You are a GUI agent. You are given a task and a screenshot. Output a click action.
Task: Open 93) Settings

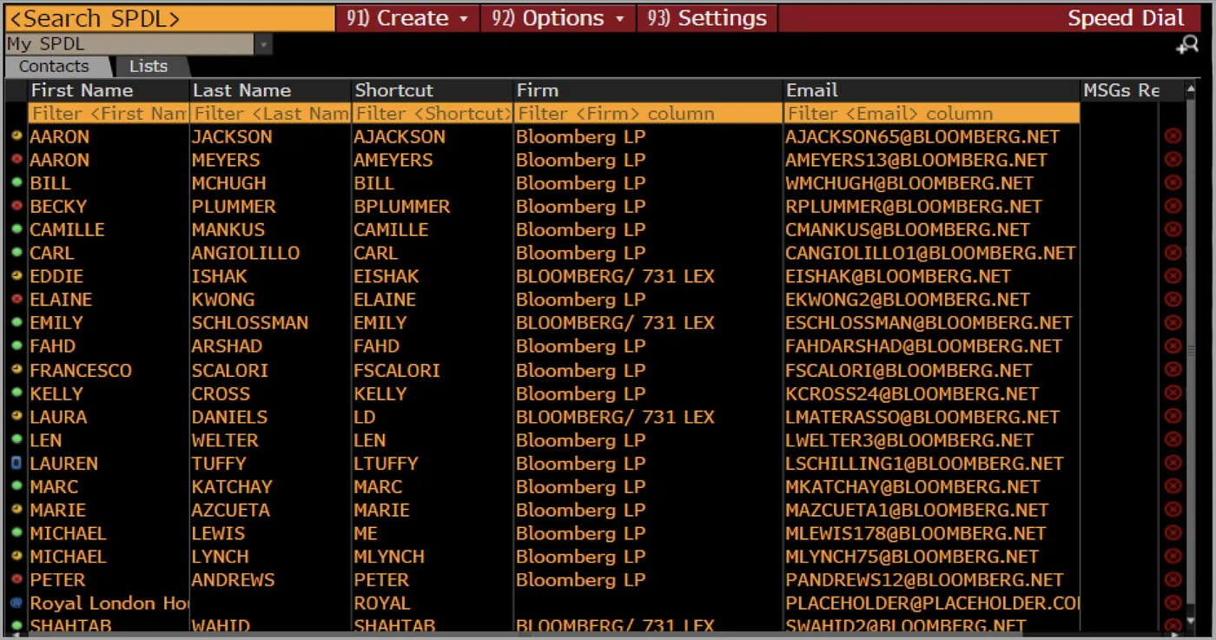(x=706, y=18)
